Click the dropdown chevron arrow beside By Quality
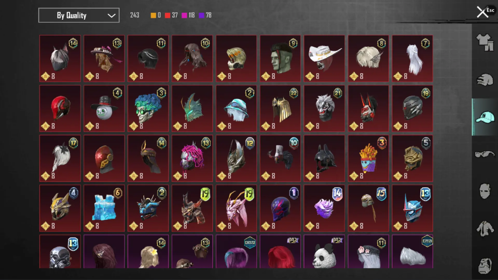Viewport: 498px width, 280px height. 112,16
